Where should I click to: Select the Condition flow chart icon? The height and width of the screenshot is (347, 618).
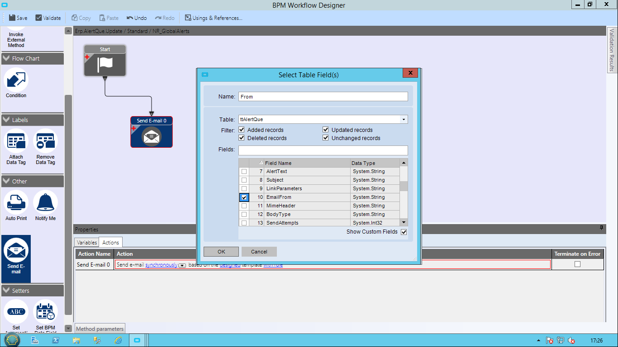[16, 80]
